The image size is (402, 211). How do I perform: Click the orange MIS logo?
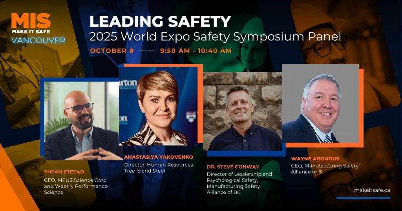tap(31, 21)
